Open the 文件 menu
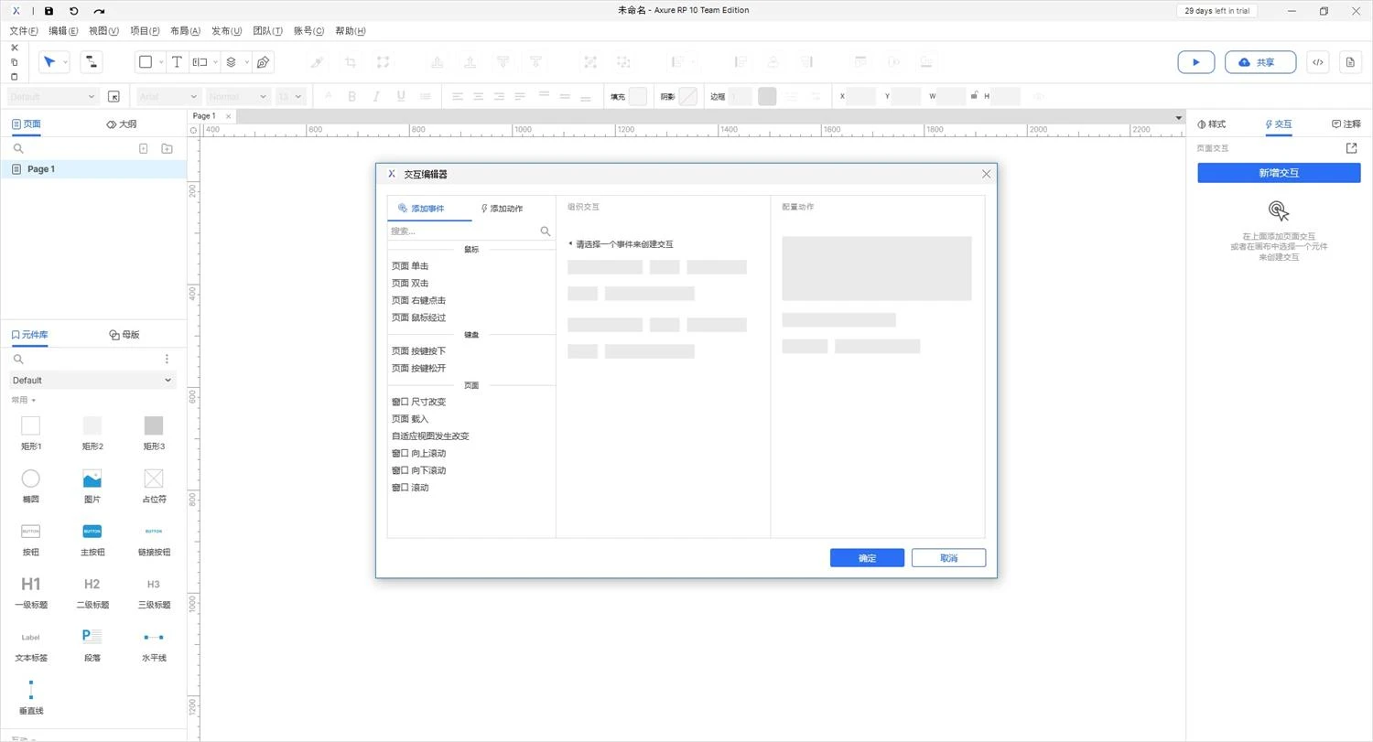Screen dimensions: 1373x742 (x=24, y=31)
